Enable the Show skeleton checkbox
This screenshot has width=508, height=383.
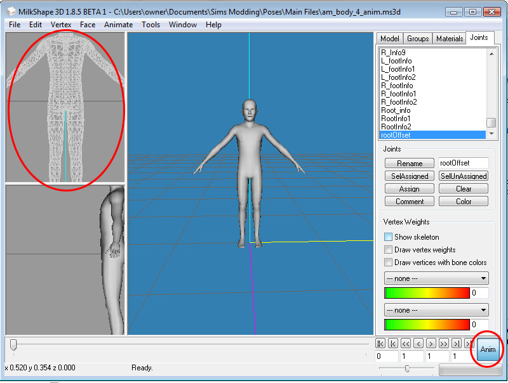(x=388, y=237)
